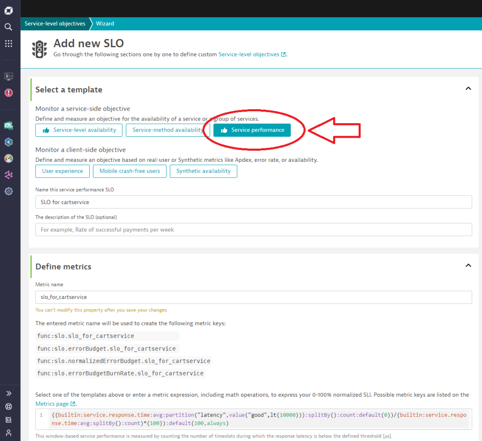Edit the SLO description input field

point(253,229)
